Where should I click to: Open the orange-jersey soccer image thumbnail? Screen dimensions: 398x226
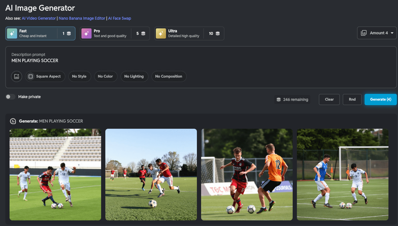tap(247, 174)
